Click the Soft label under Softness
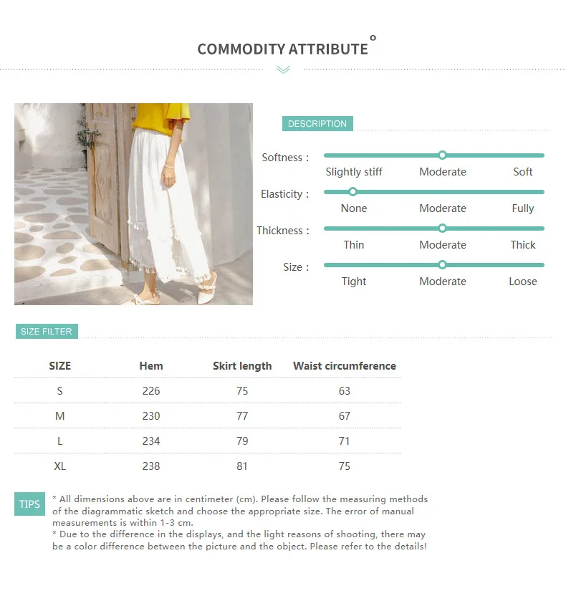The height and width of the screenshot is (601, 566). [x=523, y=172]
